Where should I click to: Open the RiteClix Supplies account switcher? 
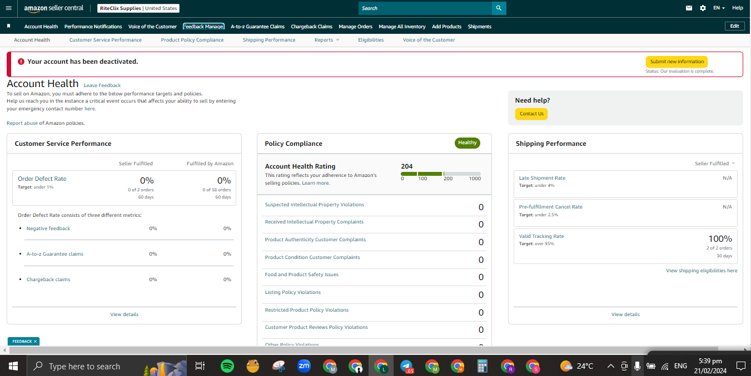138,8
